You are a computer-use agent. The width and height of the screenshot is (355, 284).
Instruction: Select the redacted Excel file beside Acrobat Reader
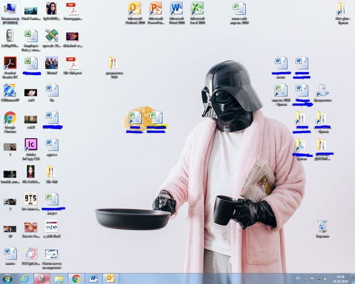tap(31, 66)
